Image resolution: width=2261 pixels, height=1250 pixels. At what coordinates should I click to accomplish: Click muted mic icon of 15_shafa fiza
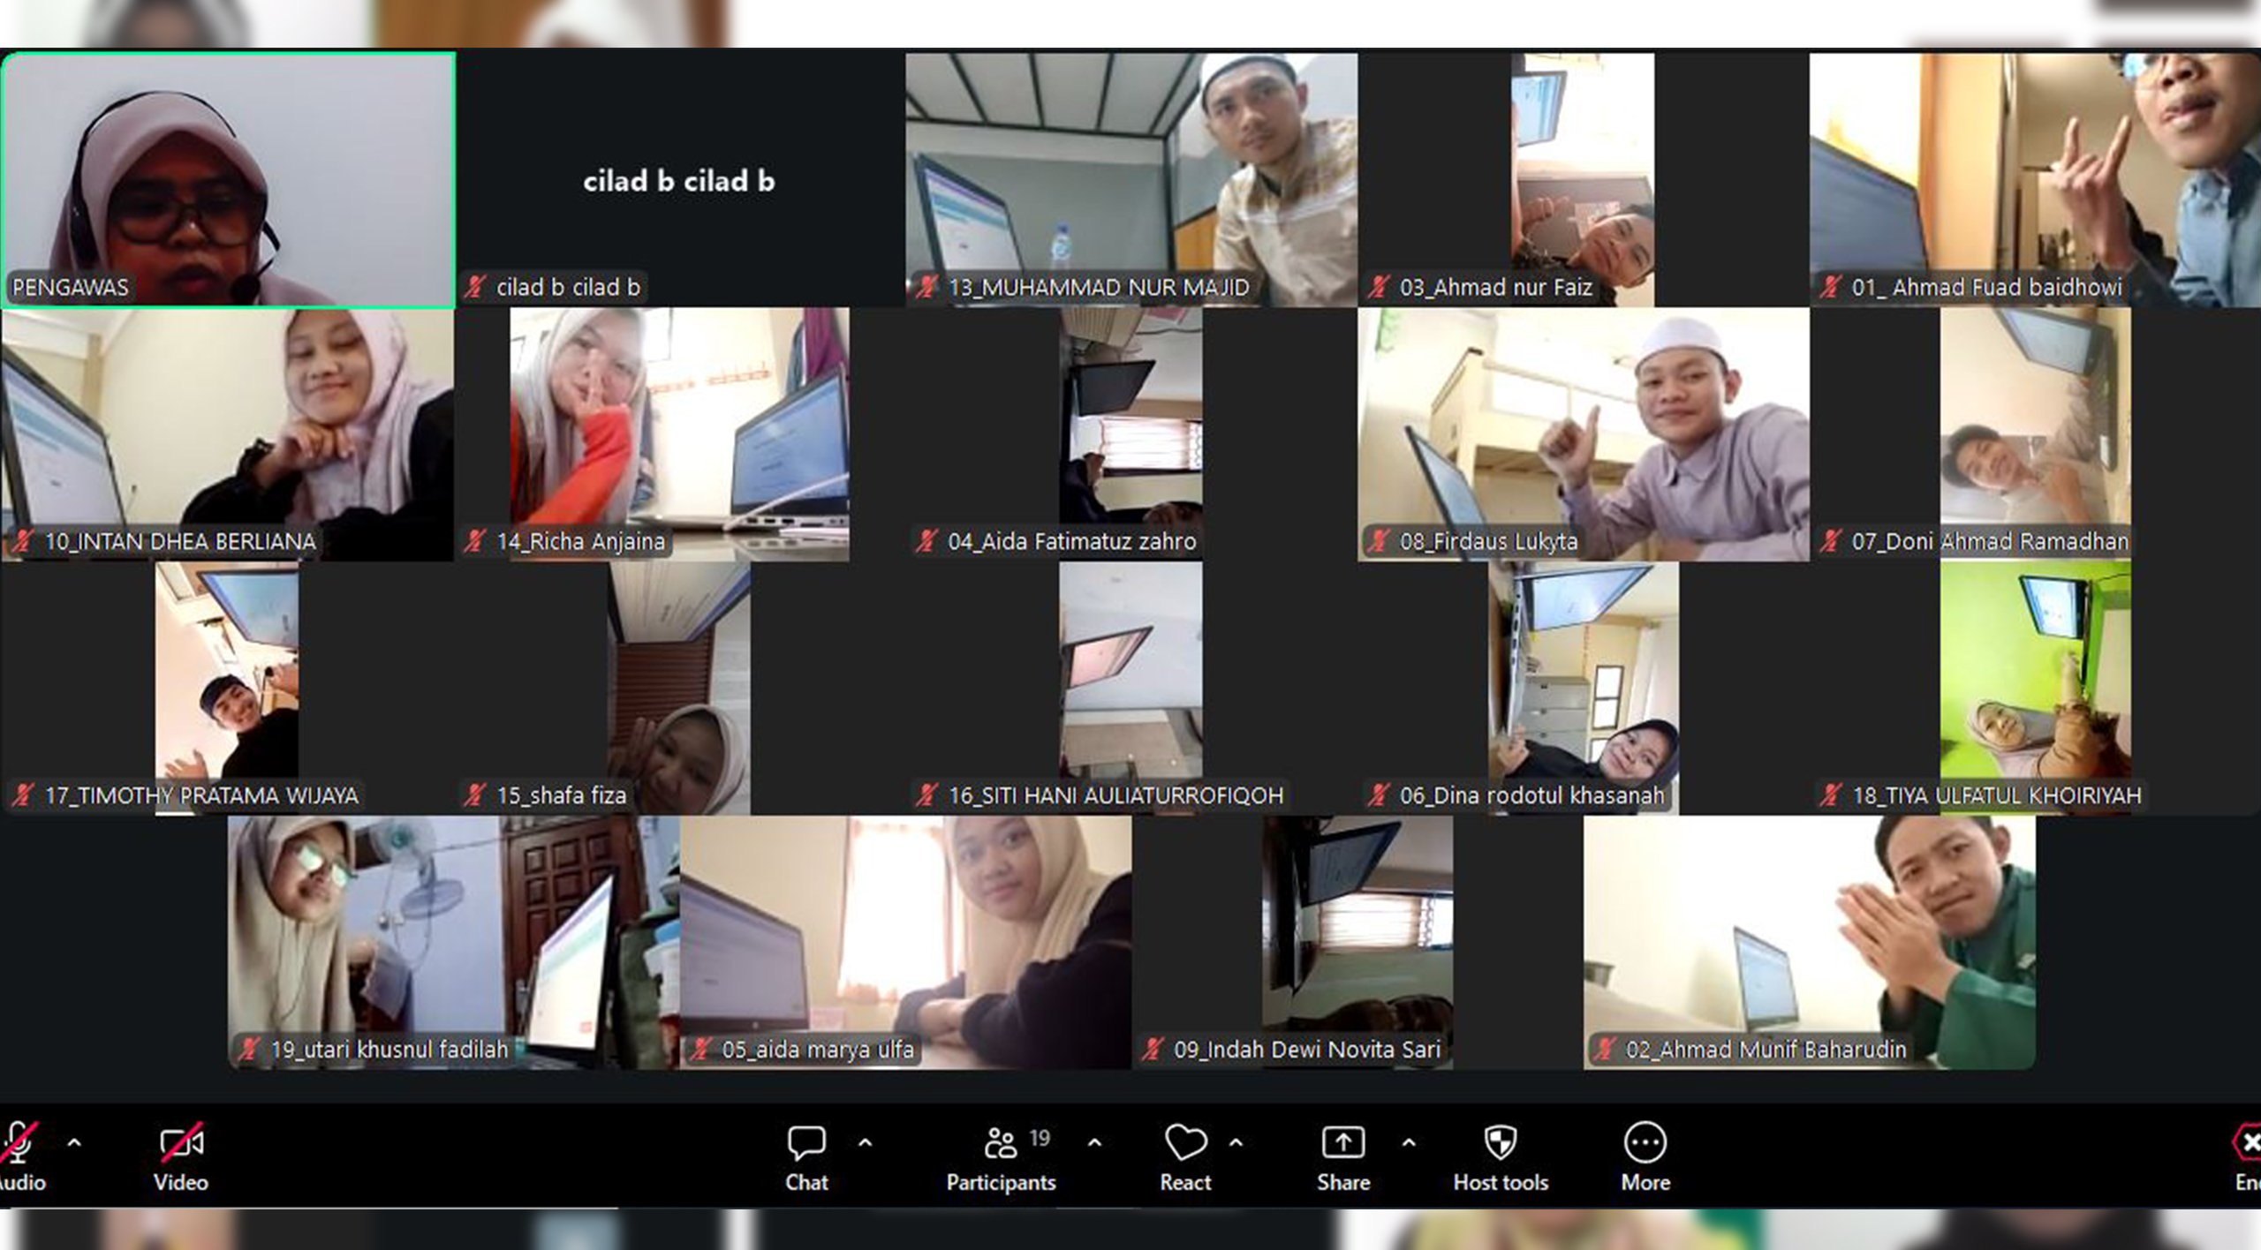[475, 794]
